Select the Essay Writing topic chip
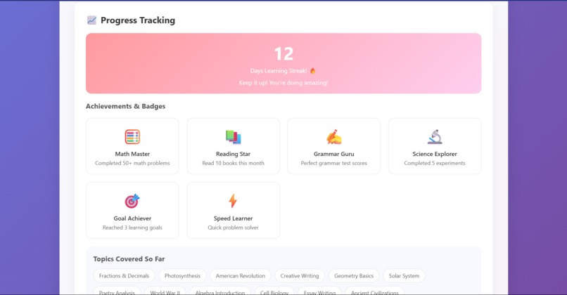 (x=319, y=291)
